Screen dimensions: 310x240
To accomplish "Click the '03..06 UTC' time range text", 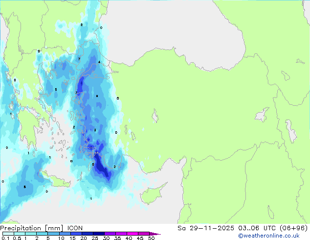I will [257, 228].
